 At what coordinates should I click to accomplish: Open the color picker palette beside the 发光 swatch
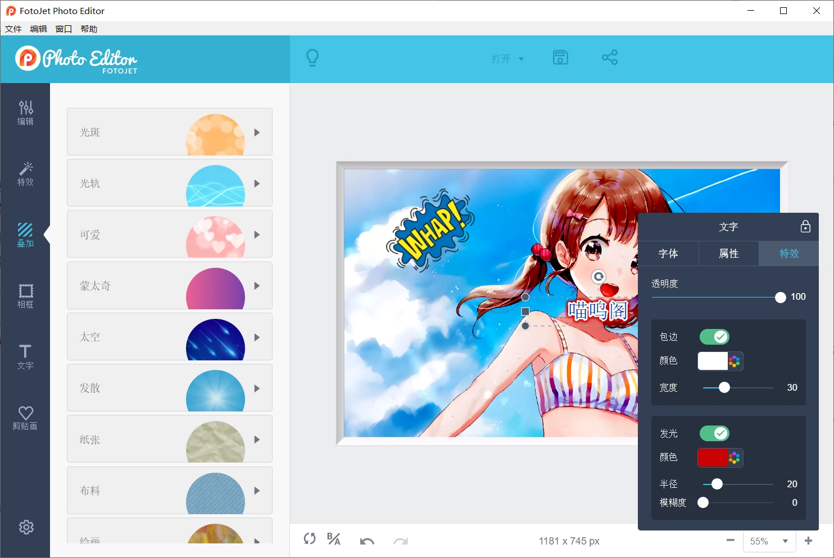click(735, 458)
